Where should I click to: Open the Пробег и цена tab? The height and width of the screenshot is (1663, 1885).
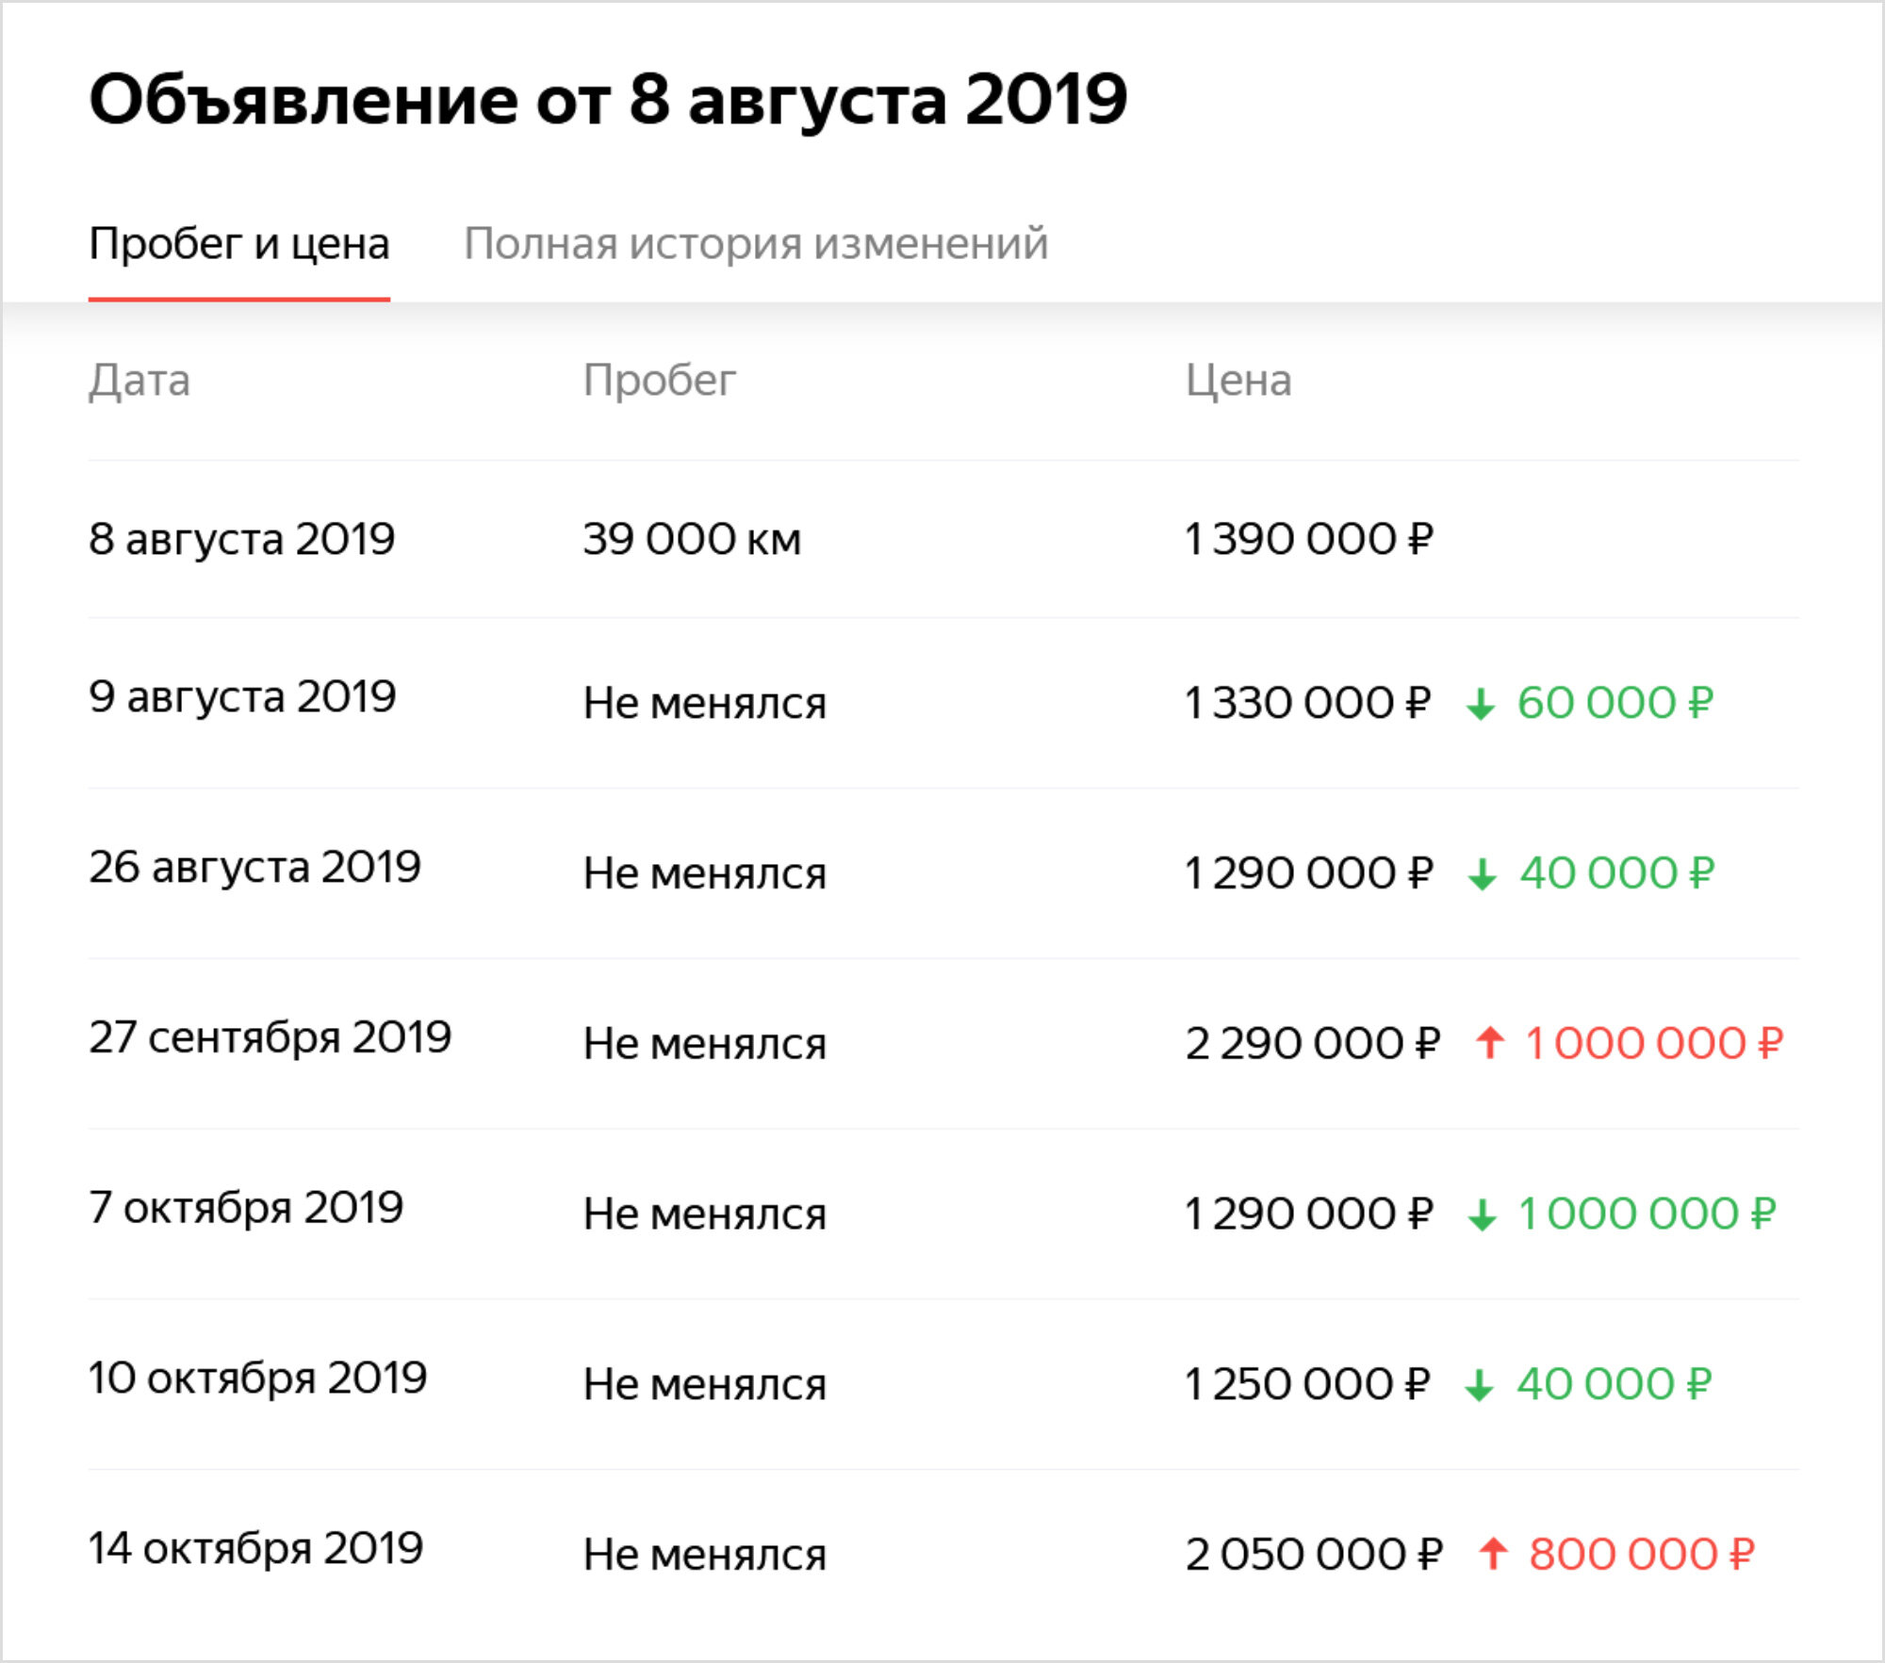tap(239, 244)
